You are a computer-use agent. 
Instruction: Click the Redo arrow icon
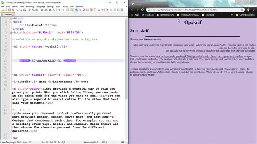[x=45, y=10]
